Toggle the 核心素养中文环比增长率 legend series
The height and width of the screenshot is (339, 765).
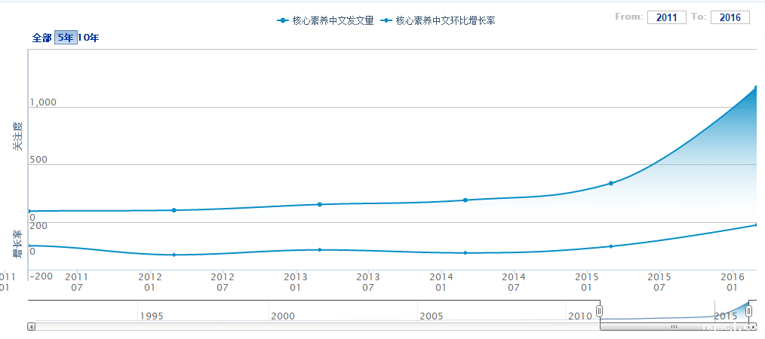pyautogui.click(x=438, y=20)
